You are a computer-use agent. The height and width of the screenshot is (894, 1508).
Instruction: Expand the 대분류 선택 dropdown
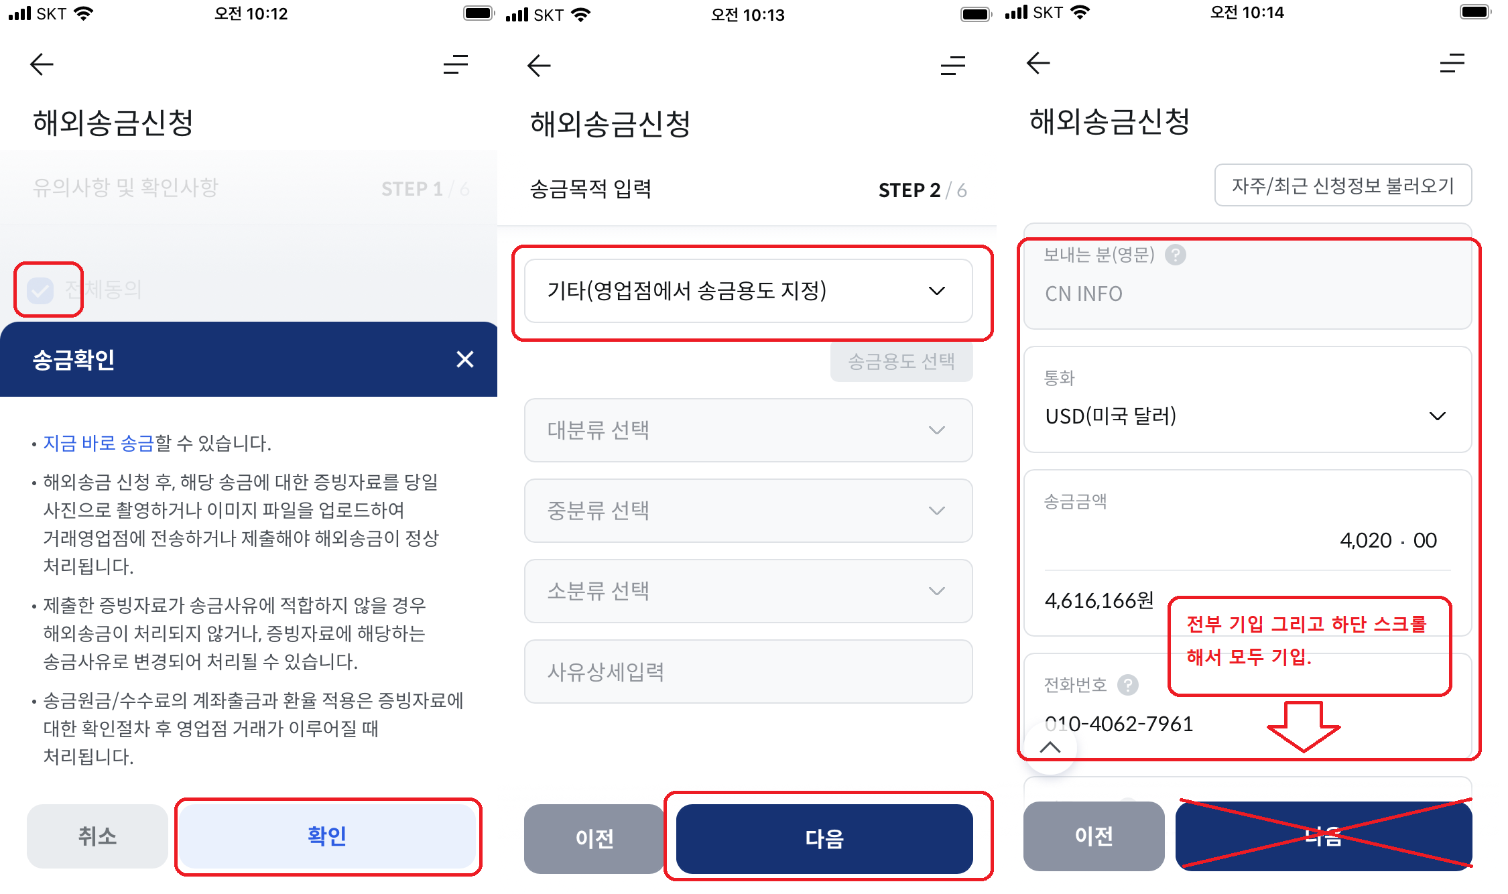coord(747,430)
